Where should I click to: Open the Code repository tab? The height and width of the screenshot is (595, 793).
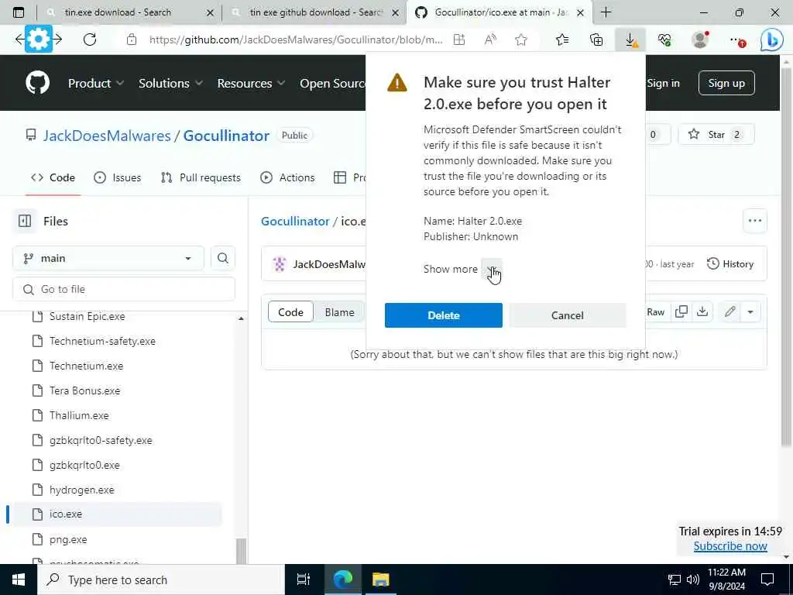[53, 177]
